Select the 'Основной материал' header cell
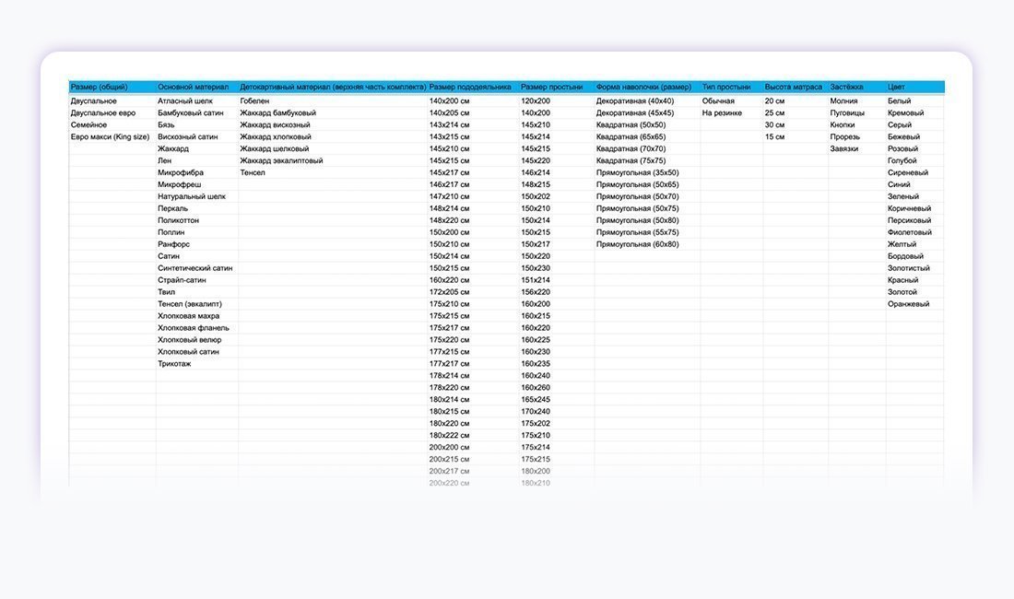1014x599 pixels. coord(194,87)
